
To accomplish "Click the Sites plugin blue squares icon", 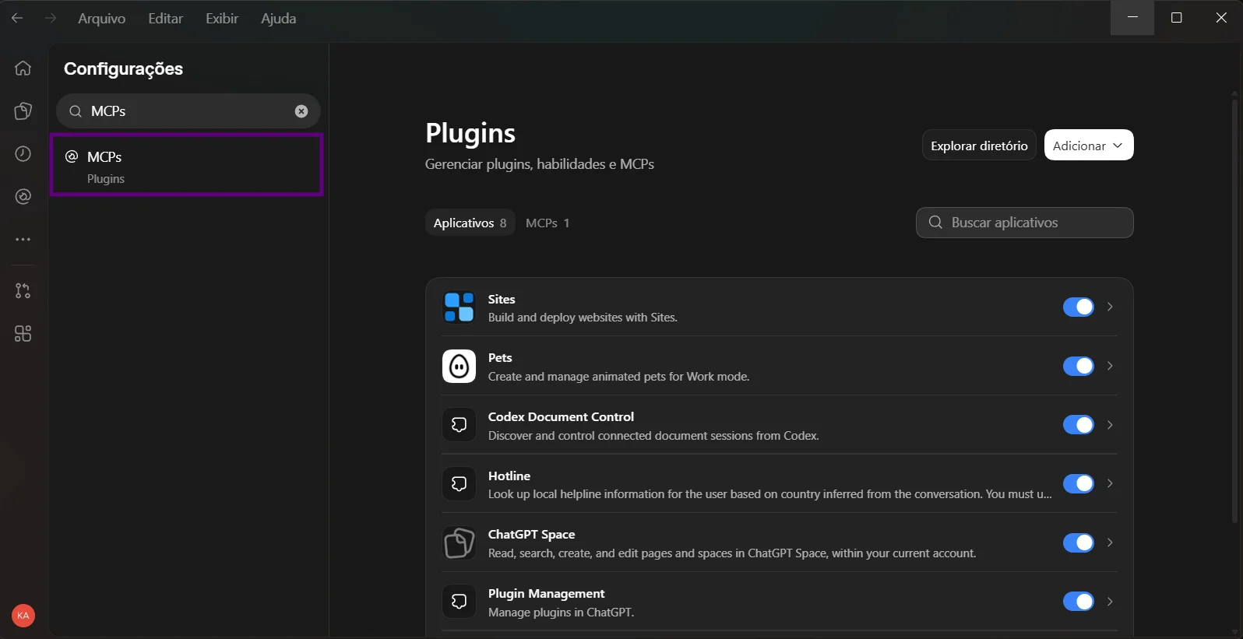I will [459, 307].
